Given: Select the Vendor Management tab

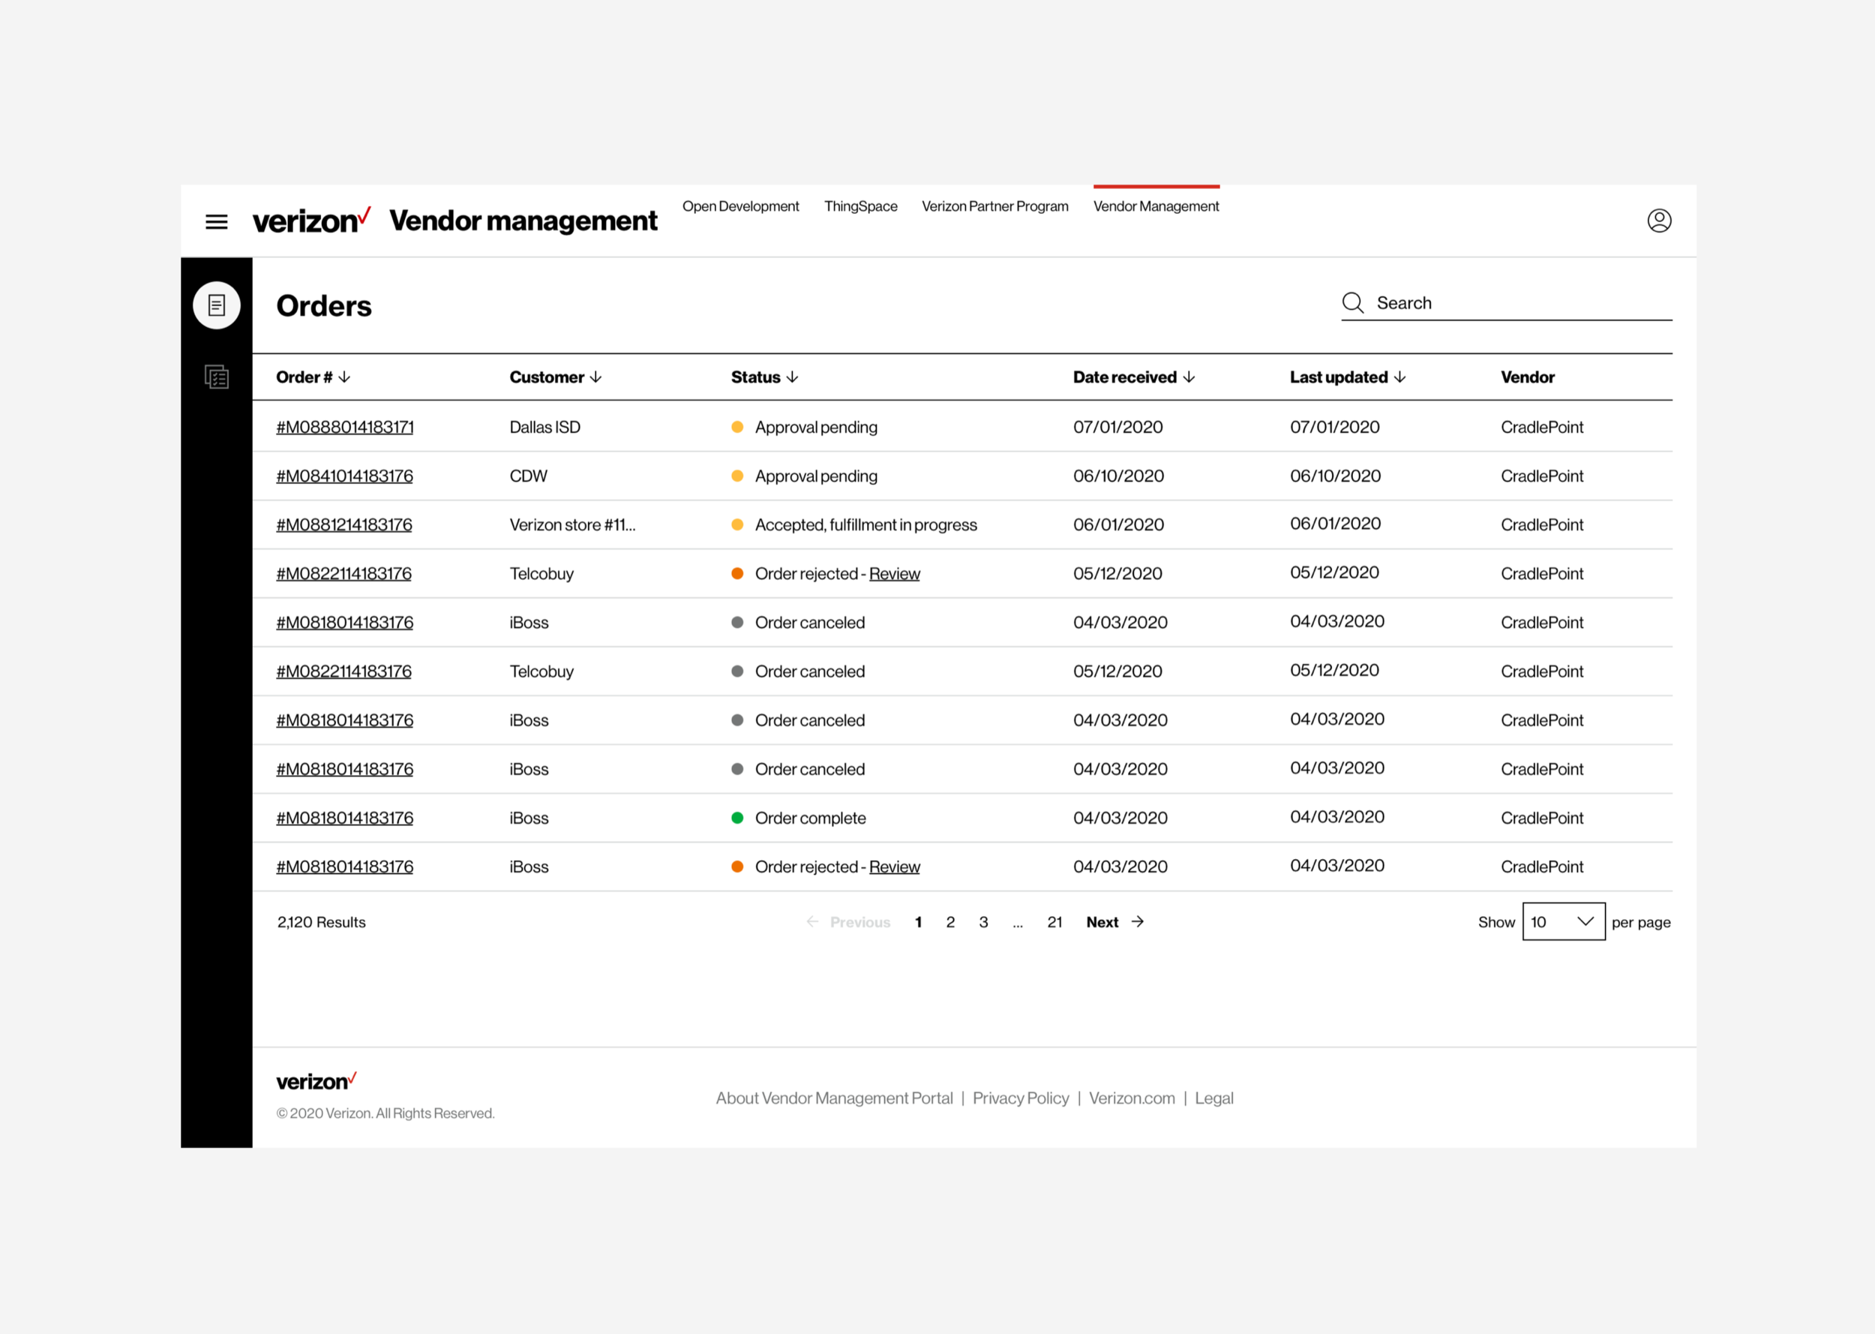Looking at the screenshot, I should (1156, 206).
